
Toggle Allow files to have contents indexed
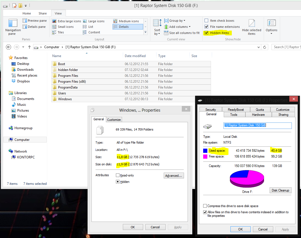(205, 212)
